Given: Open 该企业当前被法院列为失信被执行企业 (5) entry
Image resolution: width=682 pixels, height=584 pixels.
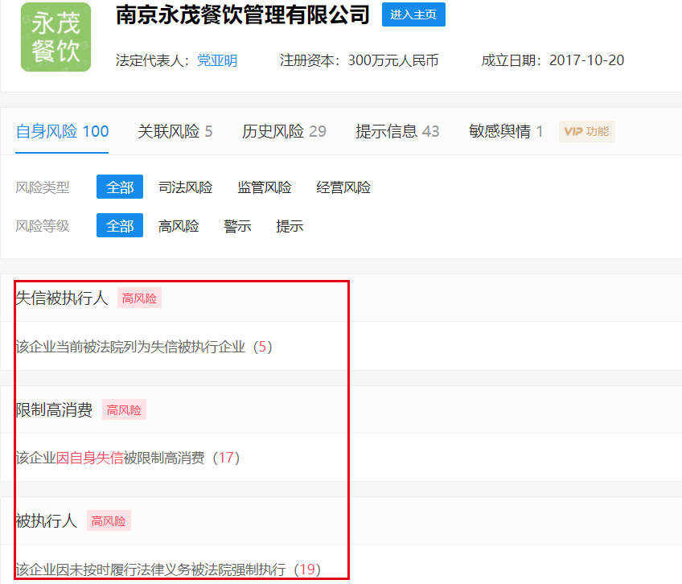Looking at the screenshot, I should point(143,347).
